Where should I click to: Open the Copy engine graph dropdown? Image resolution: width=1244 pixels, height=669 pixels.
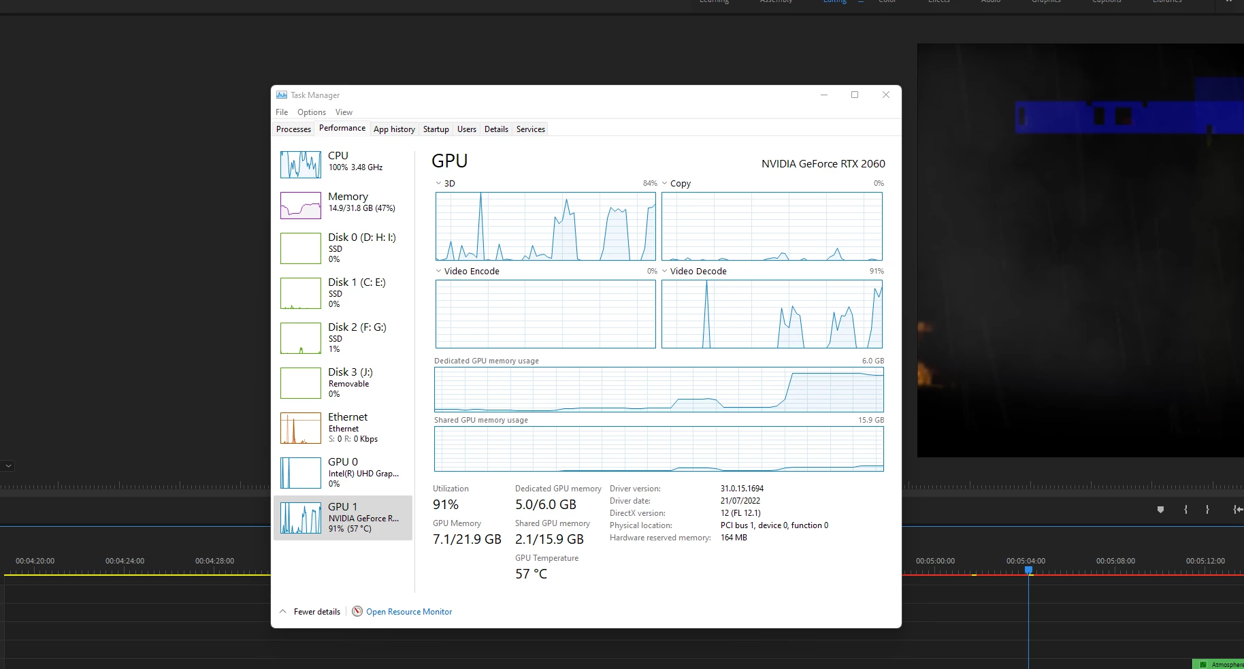[665, 183]
